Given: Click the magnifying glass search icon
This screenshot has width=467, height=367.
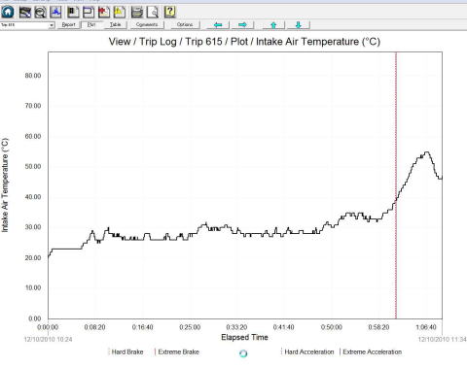Looking at the screenshot, I should [x=40, y=13].
